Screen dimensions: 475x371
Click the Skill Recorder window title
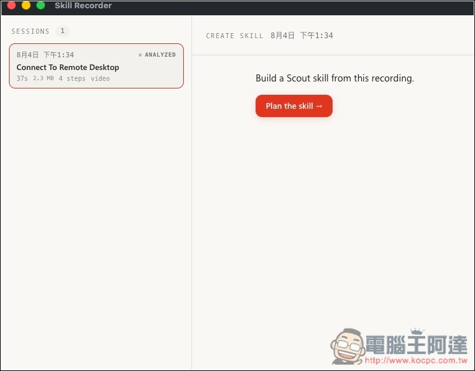pyautogui.click(x=83, y=6)
